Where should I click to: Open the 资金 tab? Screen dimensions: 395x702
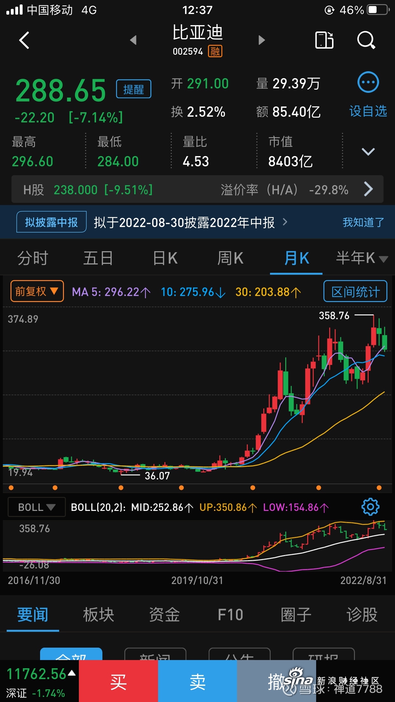[164, 615]
